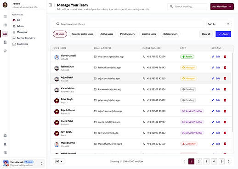This screenshot has height=169, width=238.
Task: Click the pencil Edit icon for Fatima Khan
Action: (x=213, y=68)
